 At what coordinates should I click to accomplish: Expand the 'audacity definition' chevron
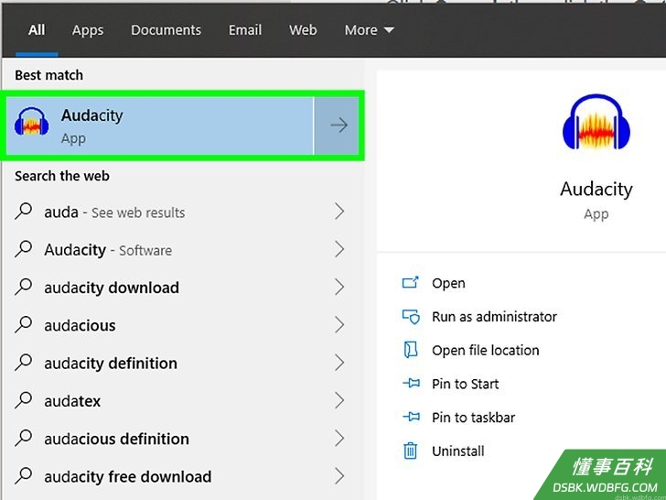point(338,363)
